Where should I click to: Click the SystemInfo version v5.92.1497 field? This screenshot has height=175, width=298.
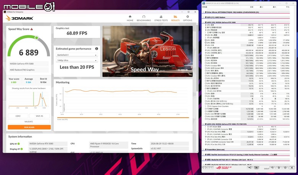169,149
